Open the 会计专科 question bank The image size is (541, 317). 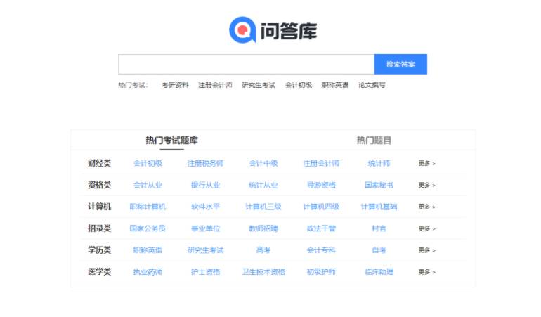[x=321, y=250]
